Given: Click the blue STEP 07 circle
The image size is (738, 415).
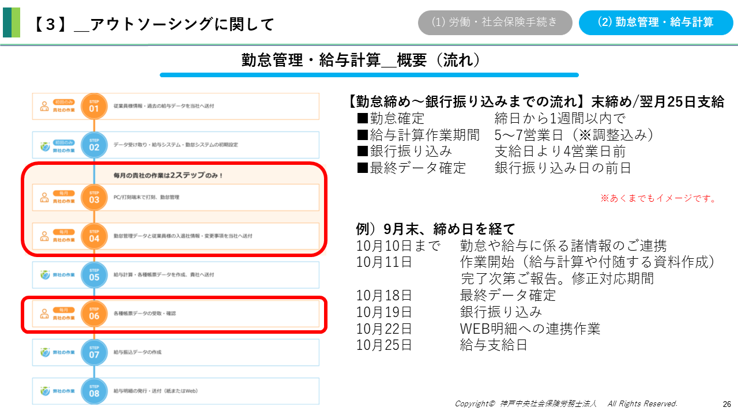Looking at the screenshot, I should pos(94,352).
